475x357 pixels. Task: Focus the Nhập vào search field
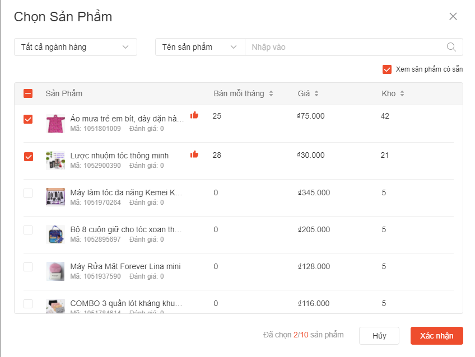(344, 47)
